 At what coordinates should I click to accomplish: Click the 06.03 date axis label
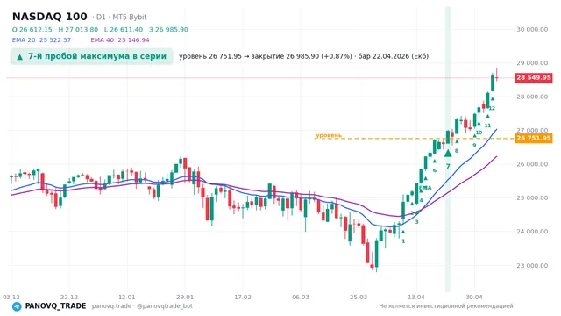point(301,298)
